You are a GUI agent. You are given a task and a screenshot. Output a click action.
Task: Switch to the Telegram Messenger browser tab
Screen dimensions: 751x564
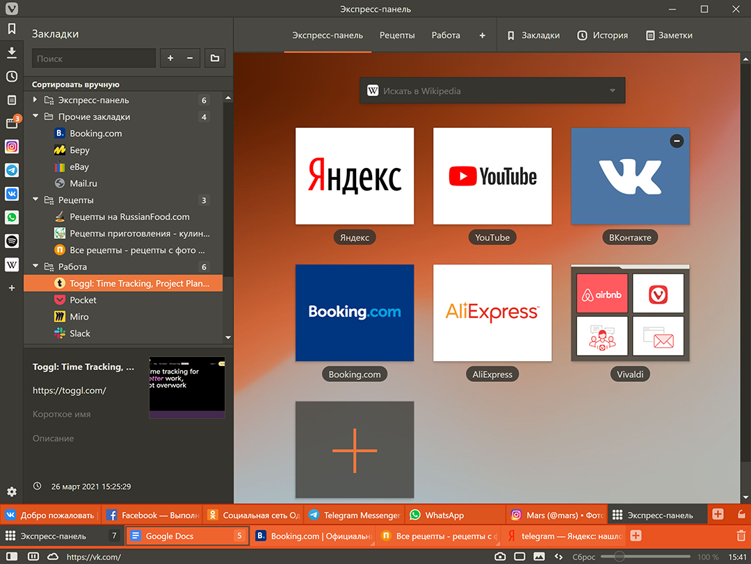(x=354, y=515)
